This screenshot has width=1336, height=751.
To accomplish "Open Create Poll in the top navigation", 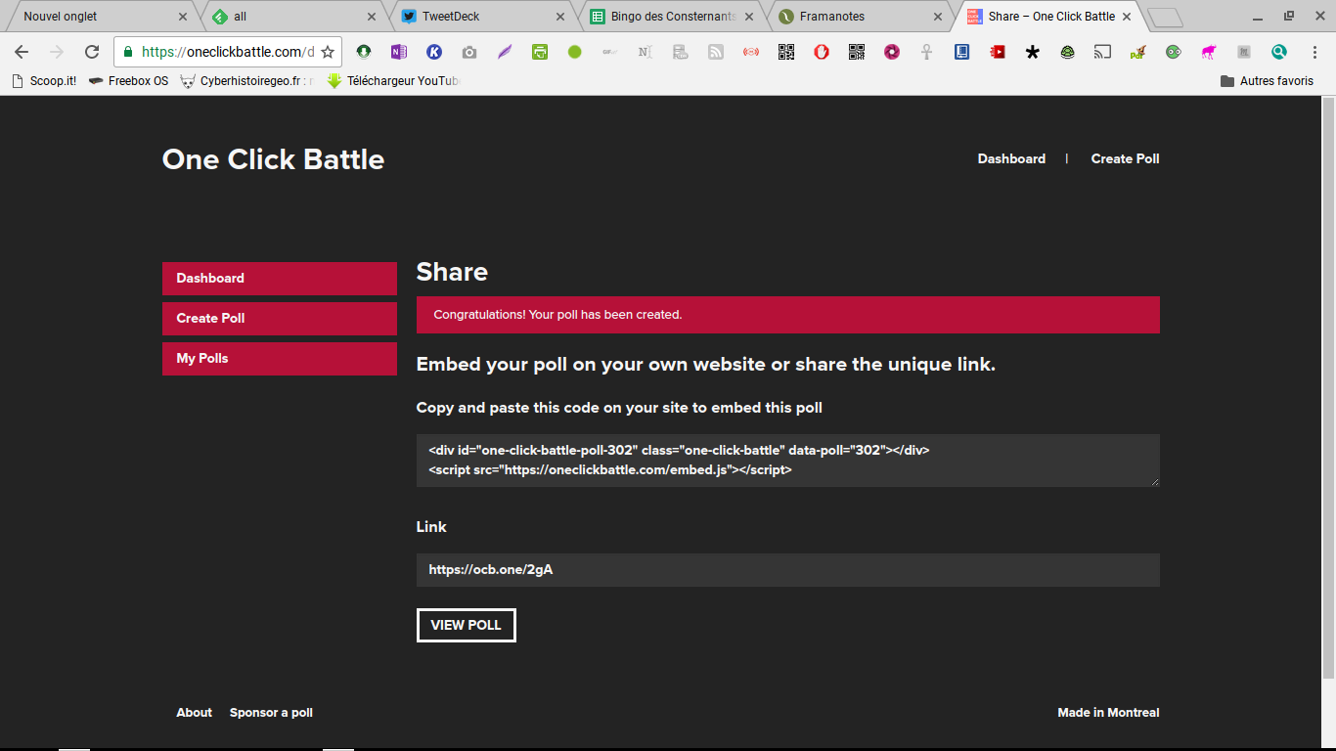I will [1125, 158].
